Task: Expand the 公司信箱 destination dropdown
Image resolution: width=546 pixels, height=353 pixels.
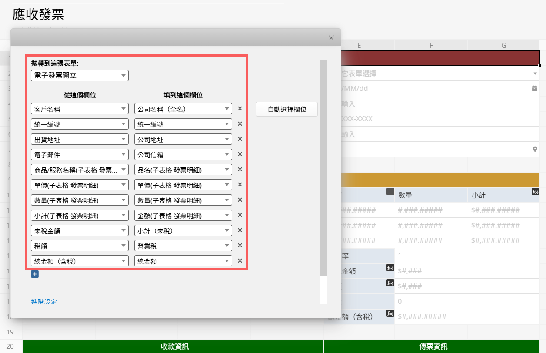Action: 183,155
